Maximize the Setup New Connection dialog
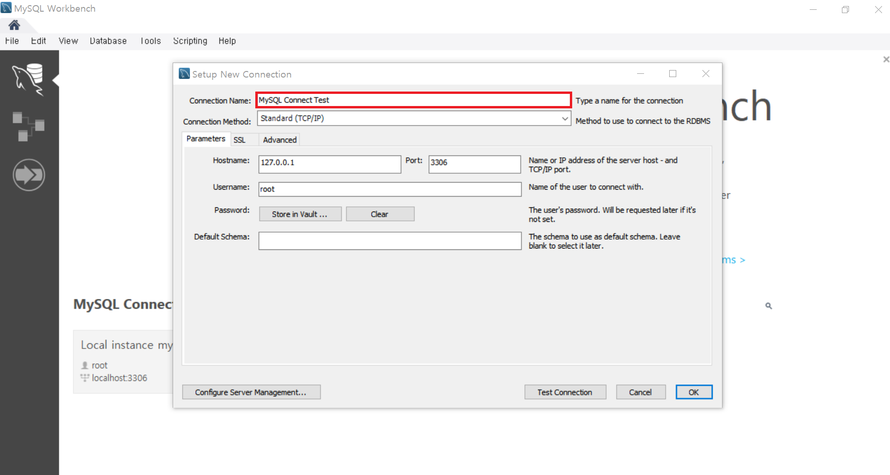The image size is (890, 475). pos(673,74)
